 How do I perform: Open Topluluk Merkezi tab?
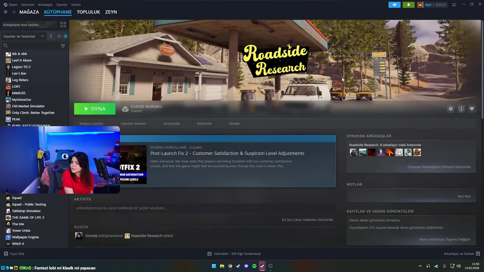click(x=133, y=124)
